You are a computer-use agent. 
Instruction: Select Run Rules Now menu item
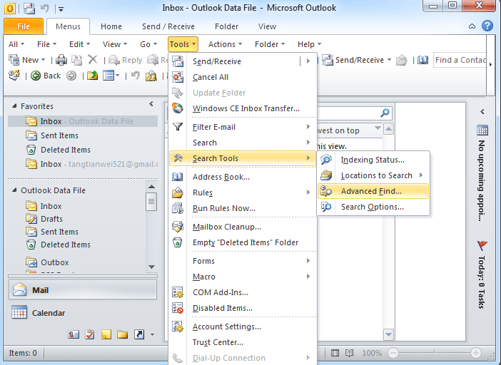(x=243, y=208)
